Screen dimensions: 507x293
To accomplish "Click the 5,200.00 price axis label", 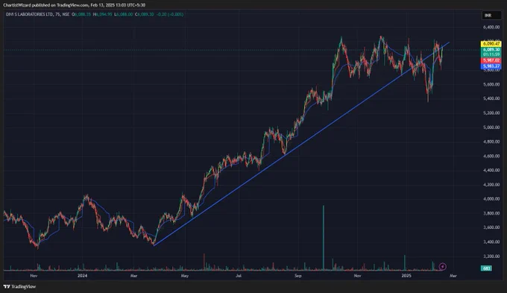I will [491, 113].
